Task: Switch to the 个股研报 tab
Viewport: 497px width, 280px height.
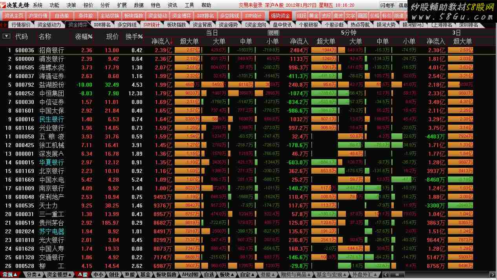Action: [308, 25]
